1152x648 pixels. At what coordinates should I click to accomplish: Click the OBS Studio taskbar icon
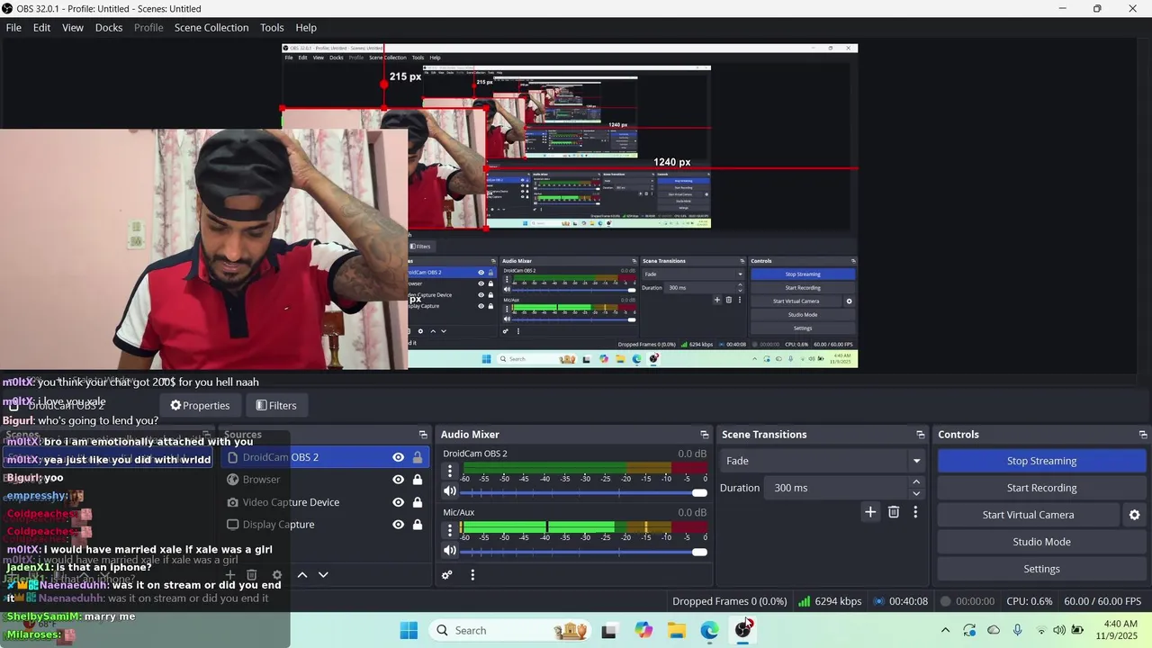pyautogui.click(x=743, y=630)
